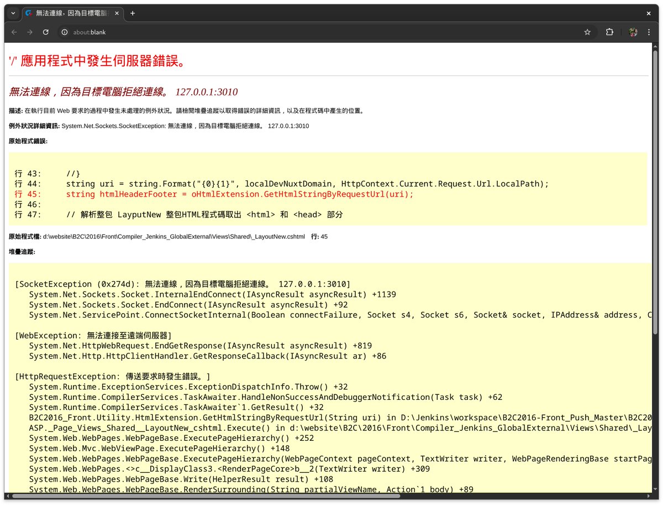View site information icon in address bar
Image resolution: width=663 pixels, height=505 pixels.
pos(65,32)
